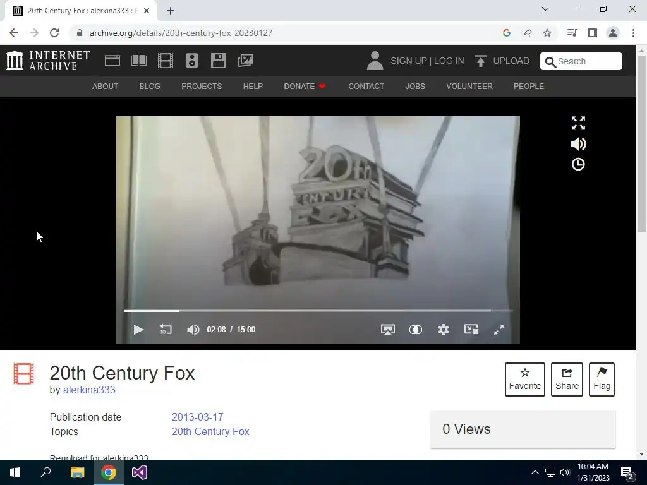
Task: Open the media control icon in Chrome toolbar
Action: 572,33
